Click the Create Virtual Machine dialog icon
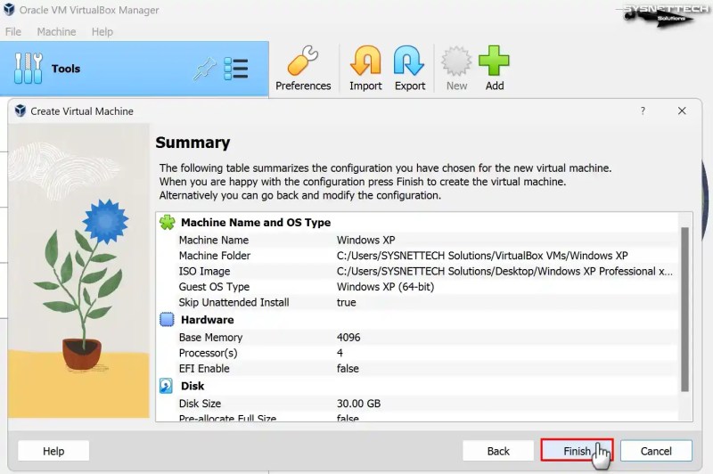The height and width of the screenshot is (474, 713). [x=20, y=110]
